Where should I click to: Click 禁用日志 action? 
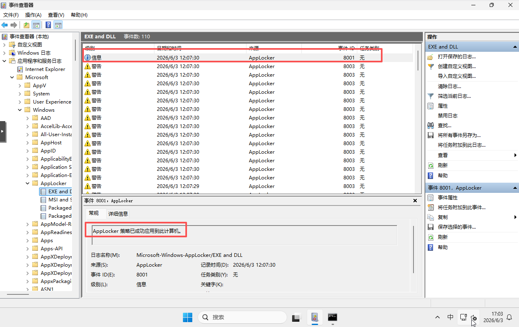pyautogui.click(x=448, y=116)
